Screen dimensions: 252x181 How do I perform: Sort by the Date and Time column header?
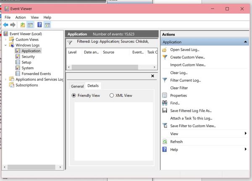coord(91,52)
